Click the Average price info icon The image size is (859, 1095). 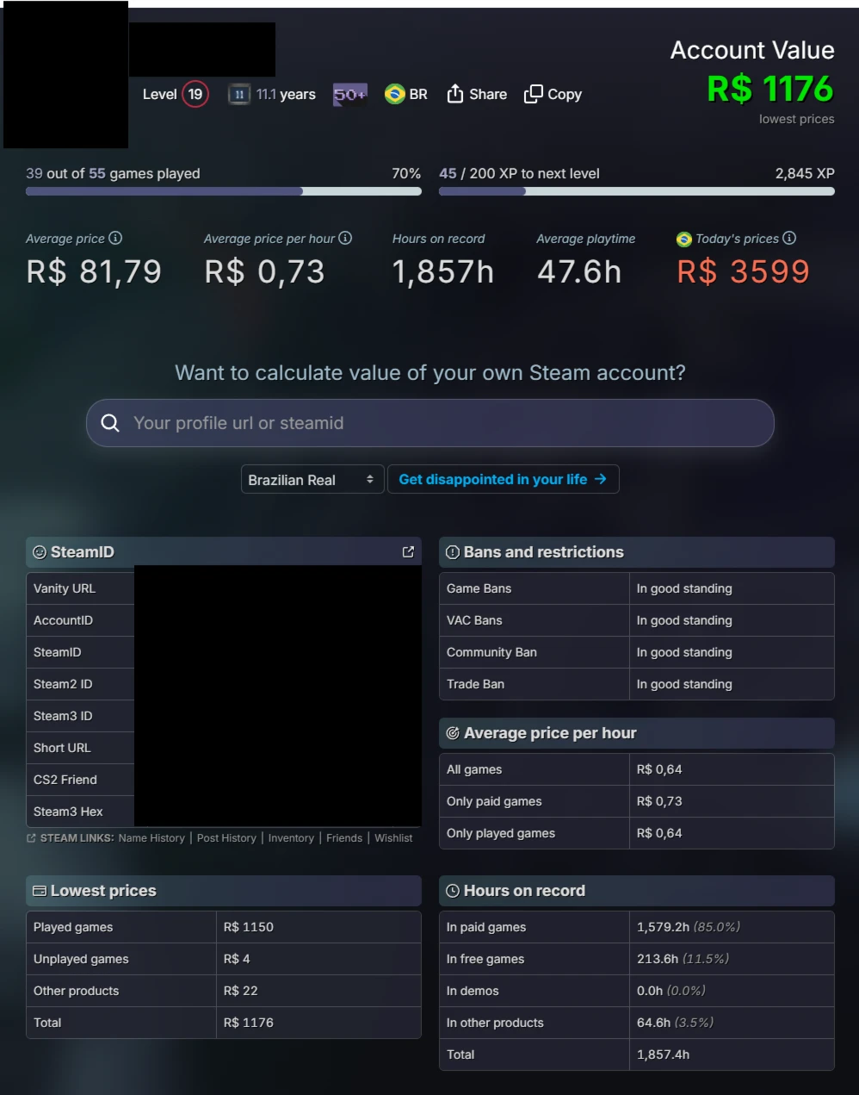pos(115,238)
